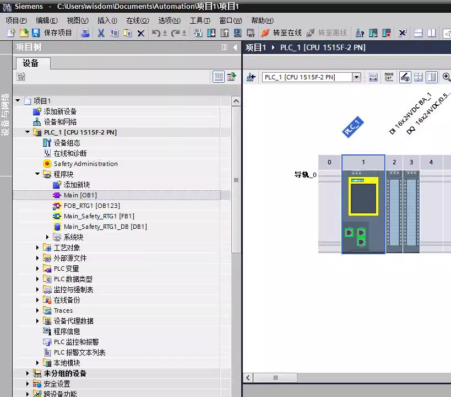Click the cut scissors icon

pos(101,33)
